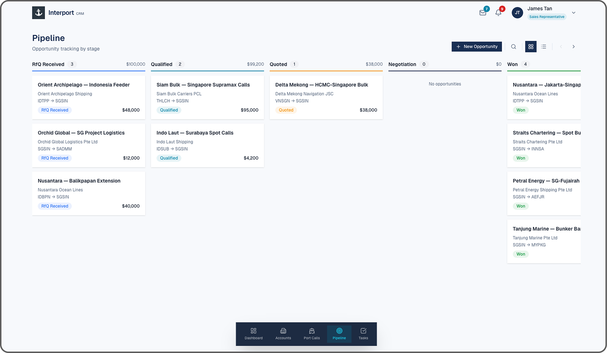This screenshot has height=353, width=607.
Task: Click the New Opportunity button
Action: pos(476,47)
